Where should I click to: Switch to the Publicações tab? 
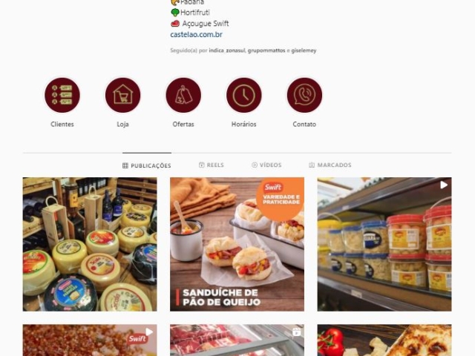coord(147,165)
